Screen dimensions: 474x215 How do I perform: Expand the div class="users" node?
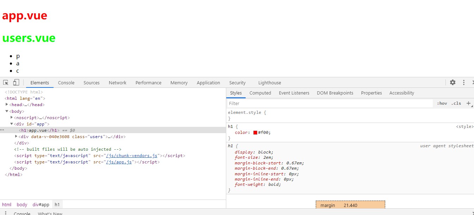pyautogui.click(x=16, y=136)
